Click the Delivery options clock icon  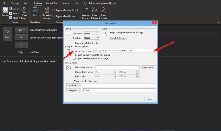(x=69, y=68)
